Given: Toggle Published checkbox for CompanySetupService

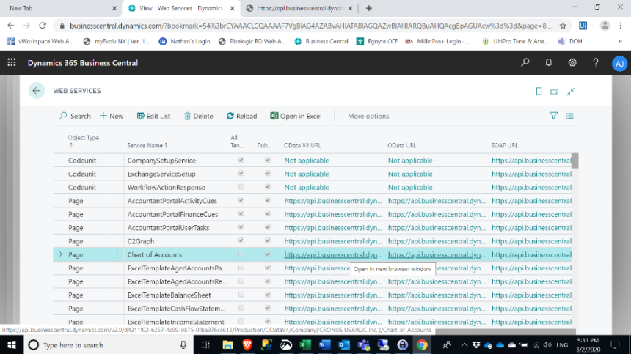Looking at the screenshot, I should (268, 160).
